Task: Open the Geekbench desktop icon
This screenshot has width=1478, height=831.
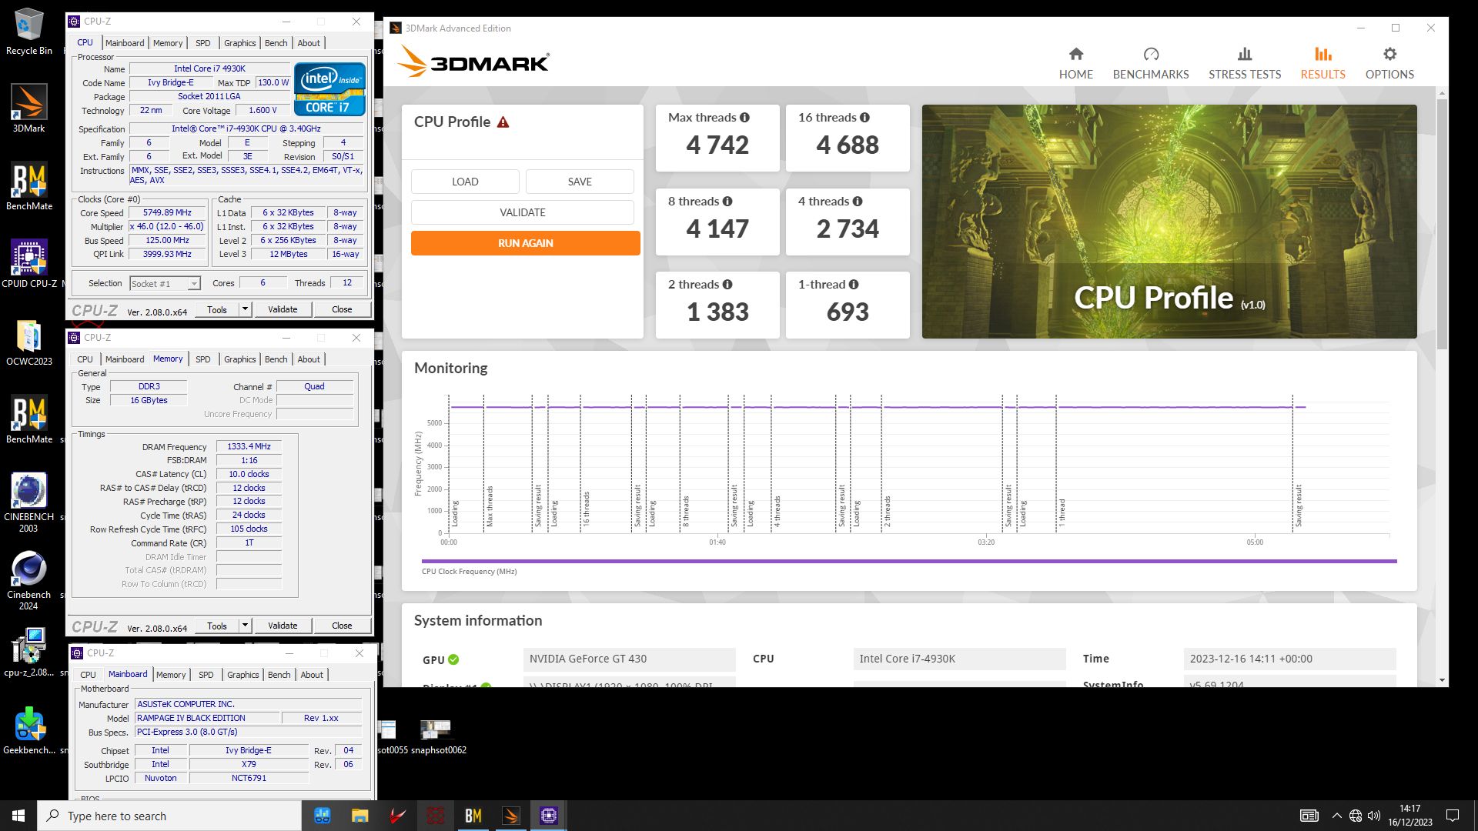Action: pyautogui.click(x=29, y=731)
